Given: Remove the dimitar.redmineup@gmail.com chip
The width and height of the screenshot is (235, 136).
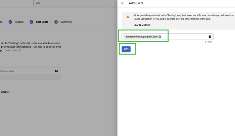Looking at the screenshot, I should click(160, 37).
